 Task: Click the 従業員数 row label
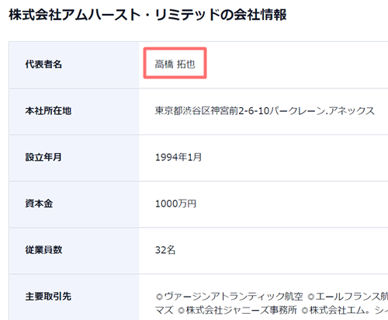click(x=43, y=250)
